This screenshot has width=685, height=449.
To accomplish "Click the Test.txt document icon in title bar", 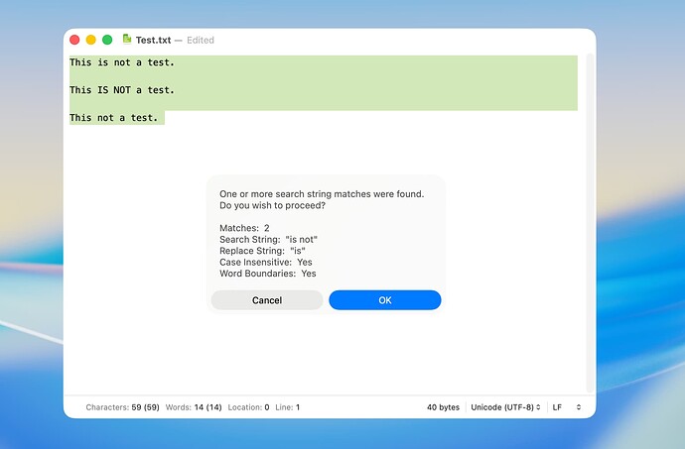I will tap(127, 40).
